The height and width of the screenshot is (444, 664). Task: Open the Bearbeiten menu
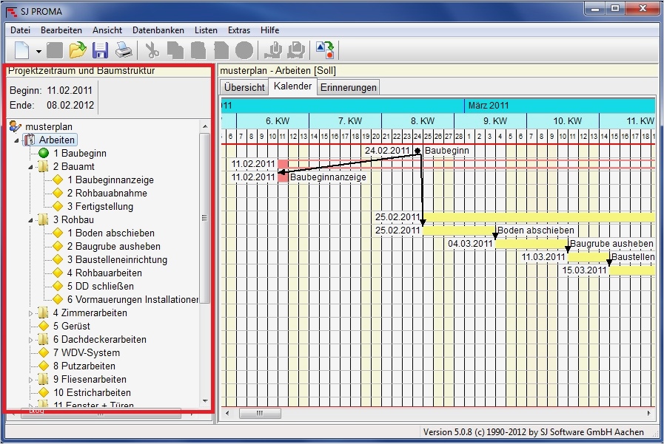click(x=61, y=30)
